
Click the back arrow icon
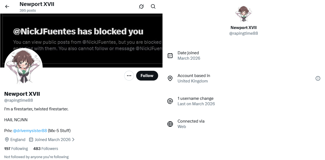tap(7, 7)
